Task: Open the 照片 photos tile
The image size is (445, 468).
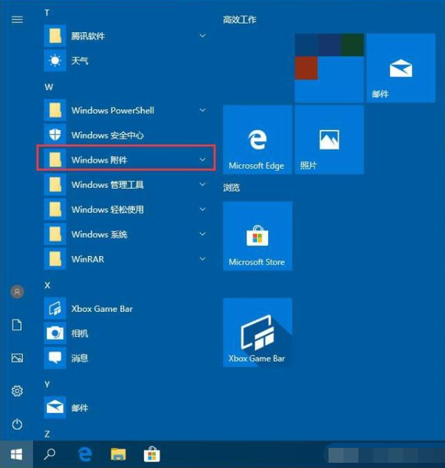Action: pos(329,140)
